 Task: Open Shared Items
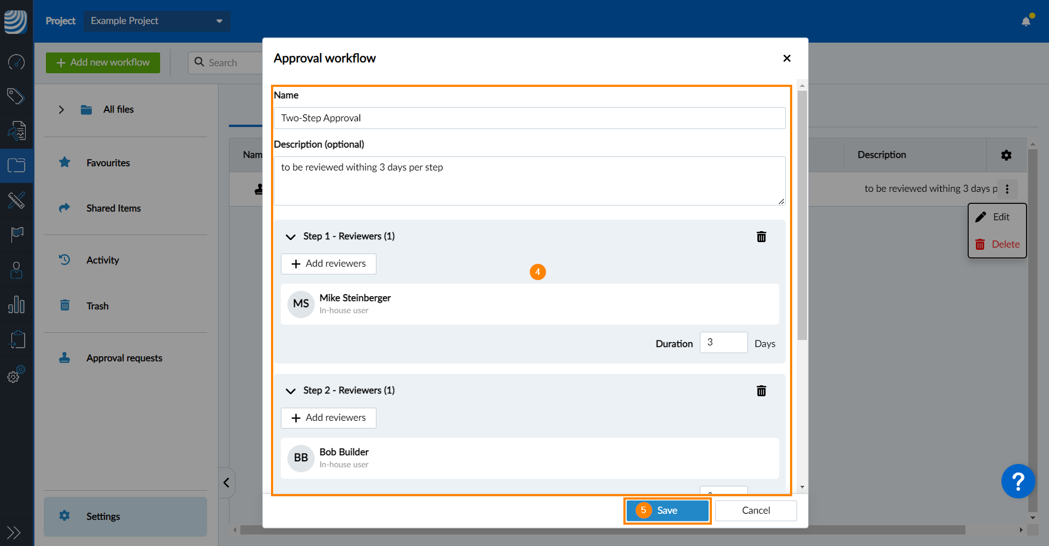coord(114,208)
